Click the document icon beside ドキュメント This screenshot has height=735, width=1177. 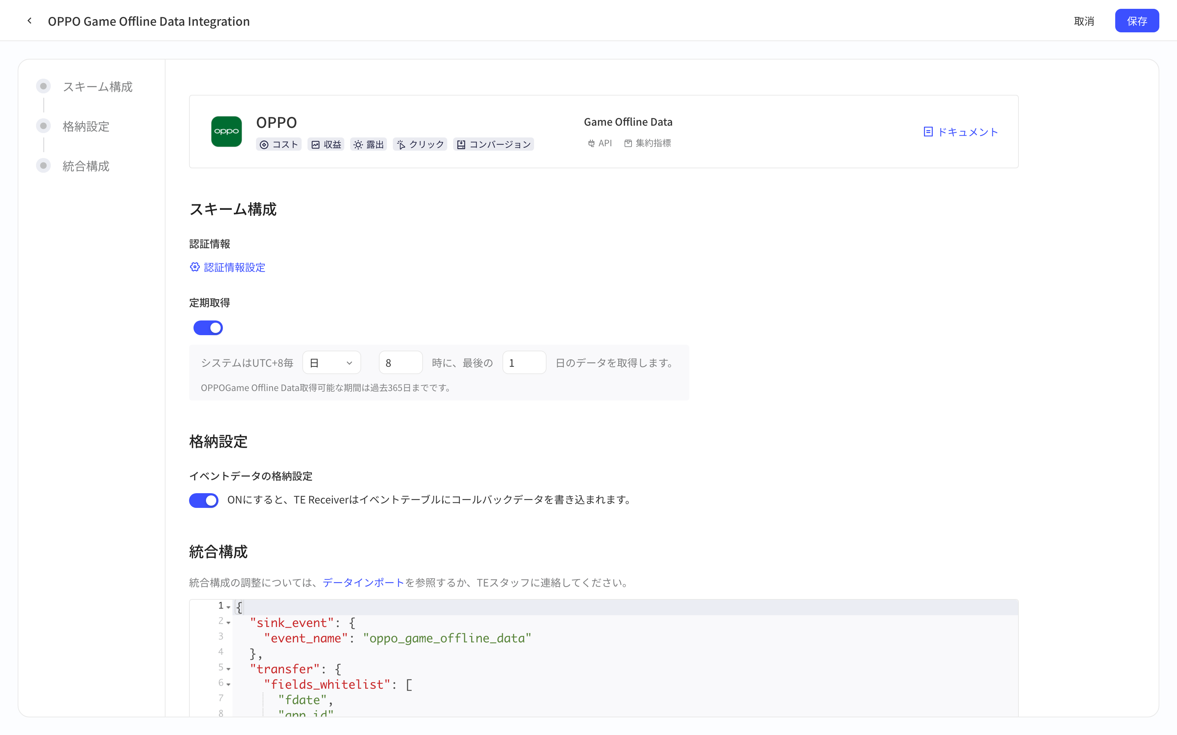tap(928, 132)
